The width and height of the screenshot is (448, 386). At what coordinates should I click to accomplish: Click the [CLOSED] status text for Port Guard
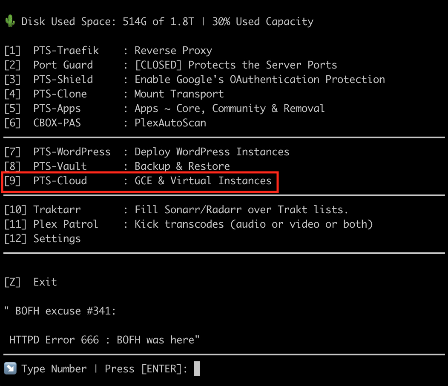pos(158,65)
